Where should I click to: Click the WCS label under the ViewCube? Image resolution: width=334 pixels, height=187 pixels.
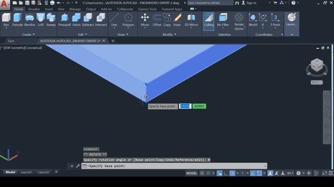tap(317, 82)
